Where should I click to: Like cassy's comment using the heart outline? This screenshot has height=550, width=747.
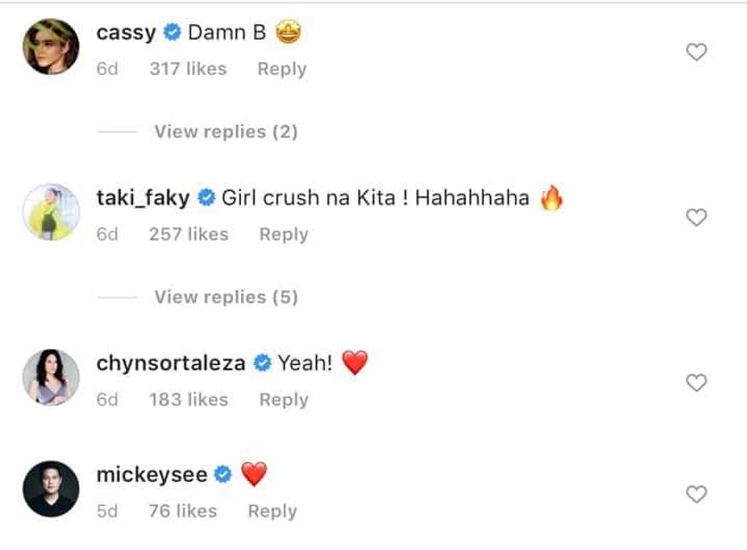[696, 51]
